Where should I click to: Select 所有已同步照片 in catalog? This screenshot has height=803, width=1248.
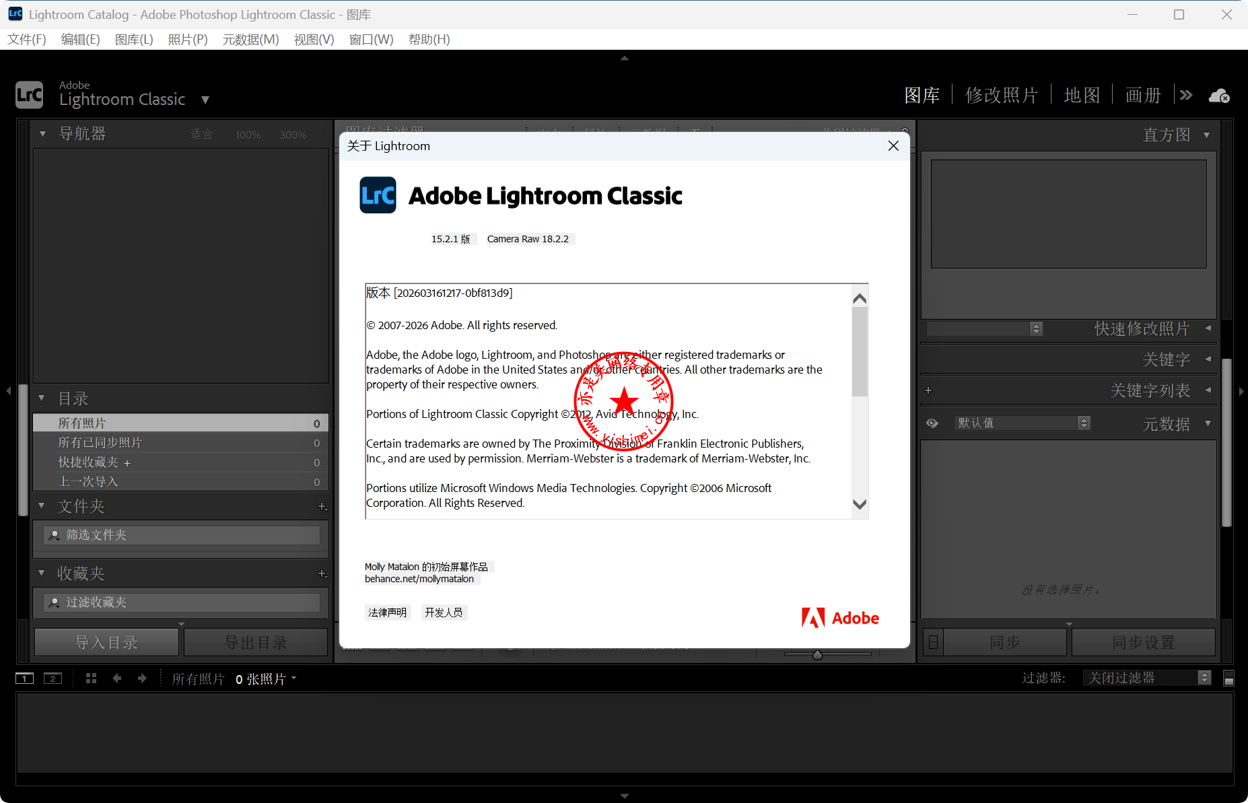(x=180, y=442)
